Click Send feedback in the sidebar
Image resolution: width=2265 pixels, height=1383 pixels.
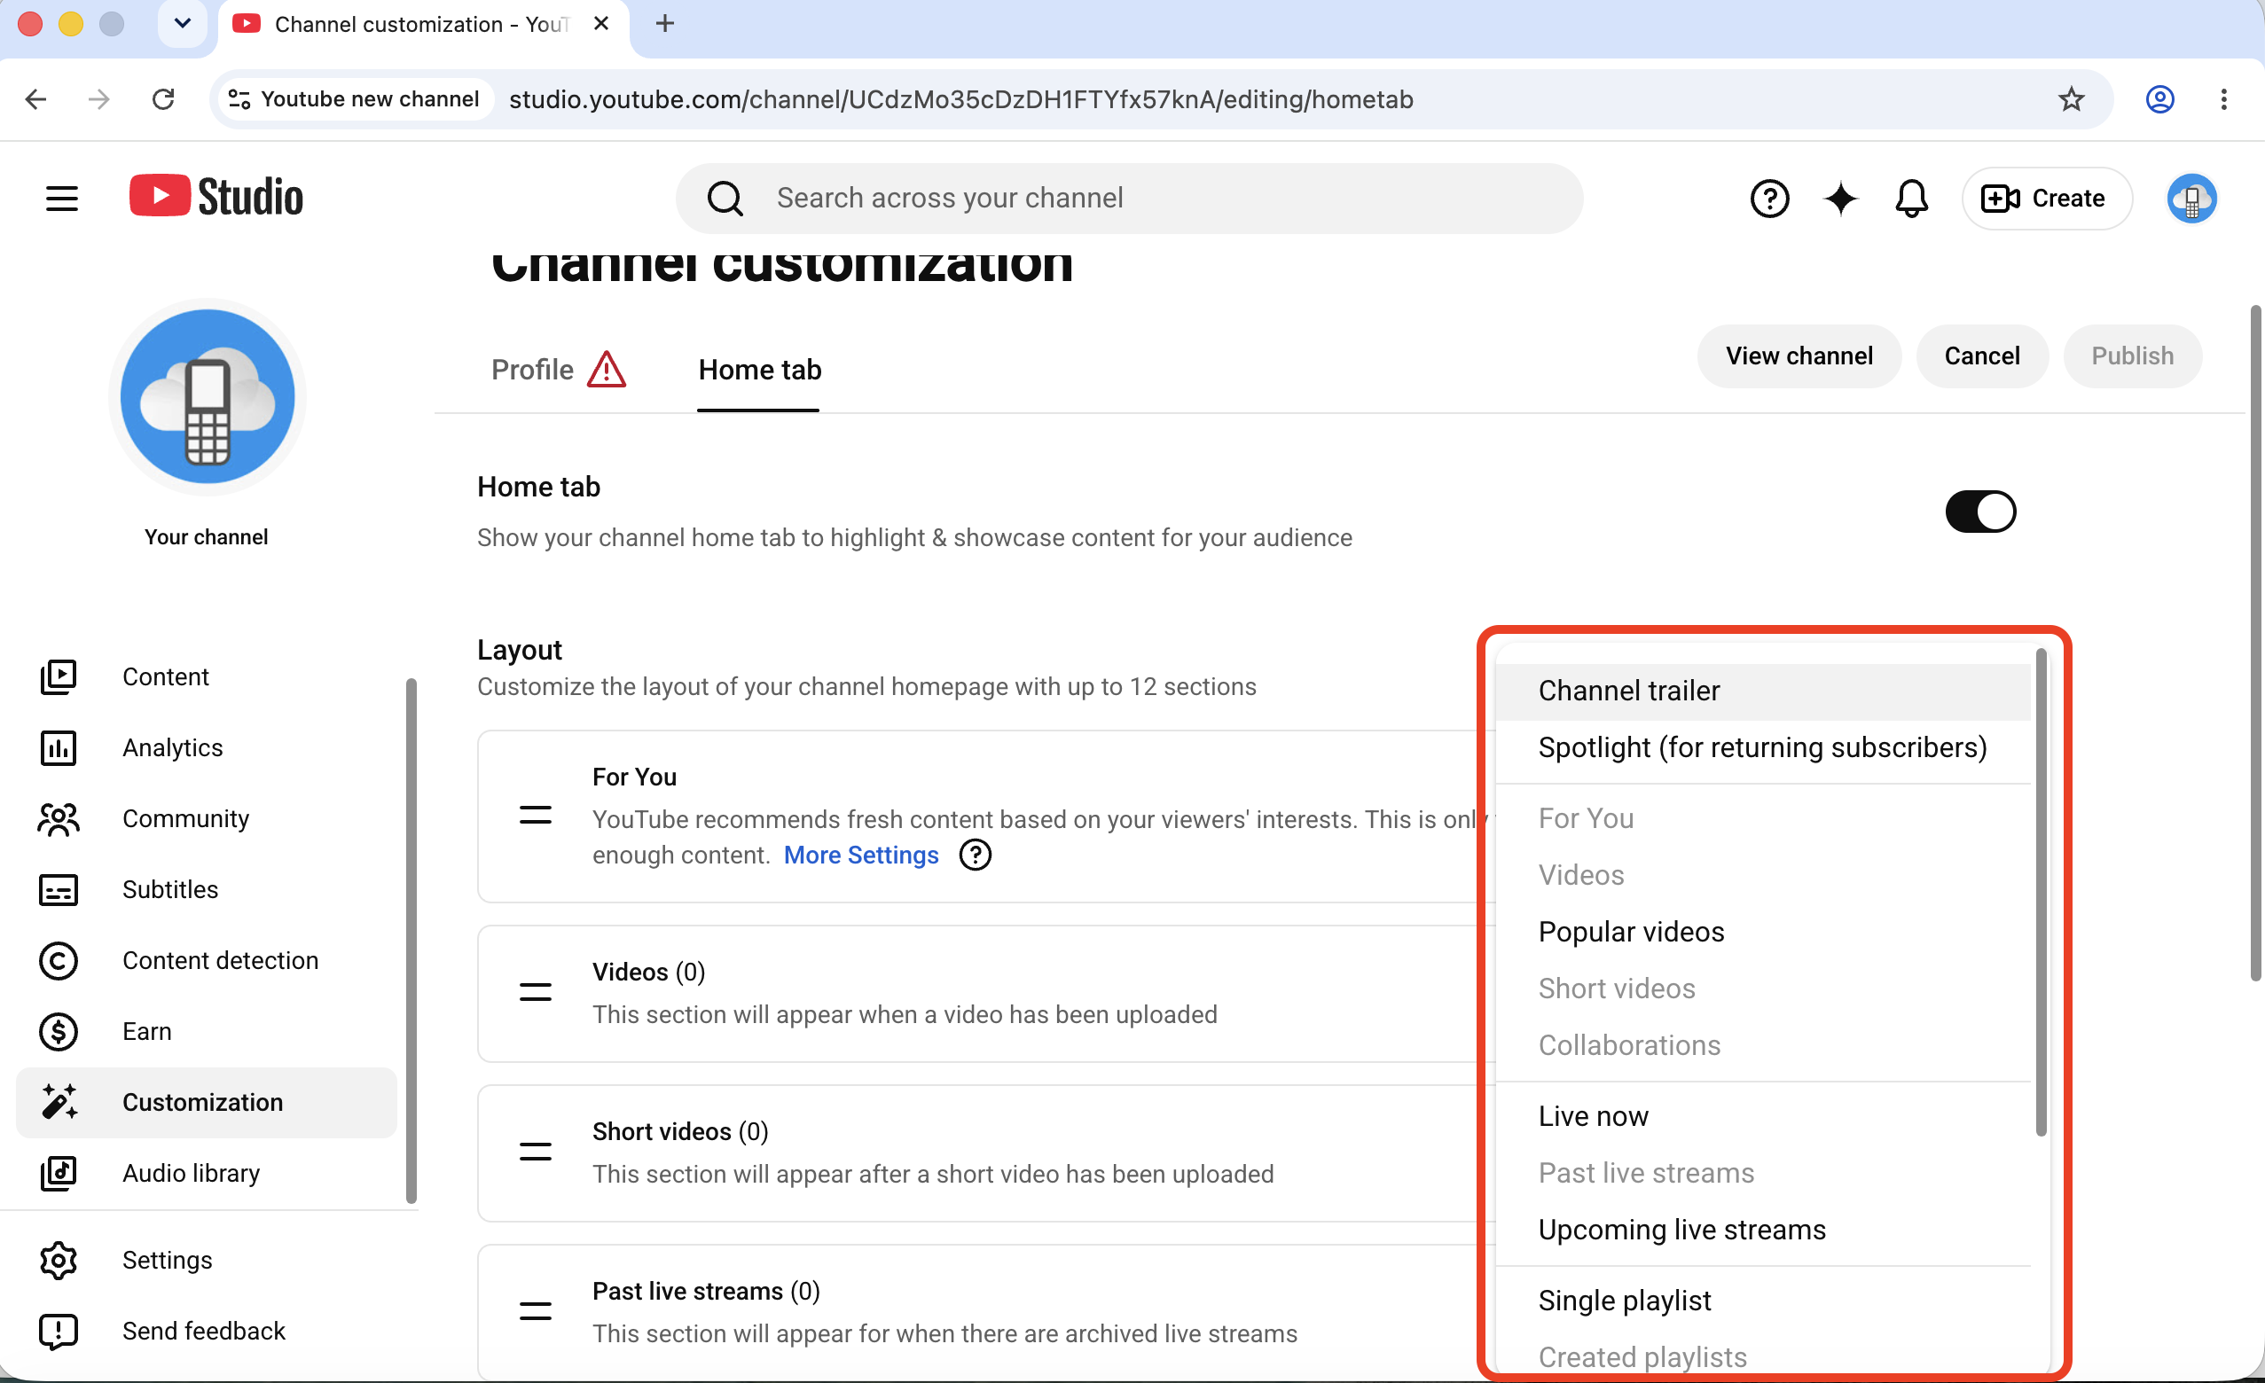click(x=207, y=1331)
